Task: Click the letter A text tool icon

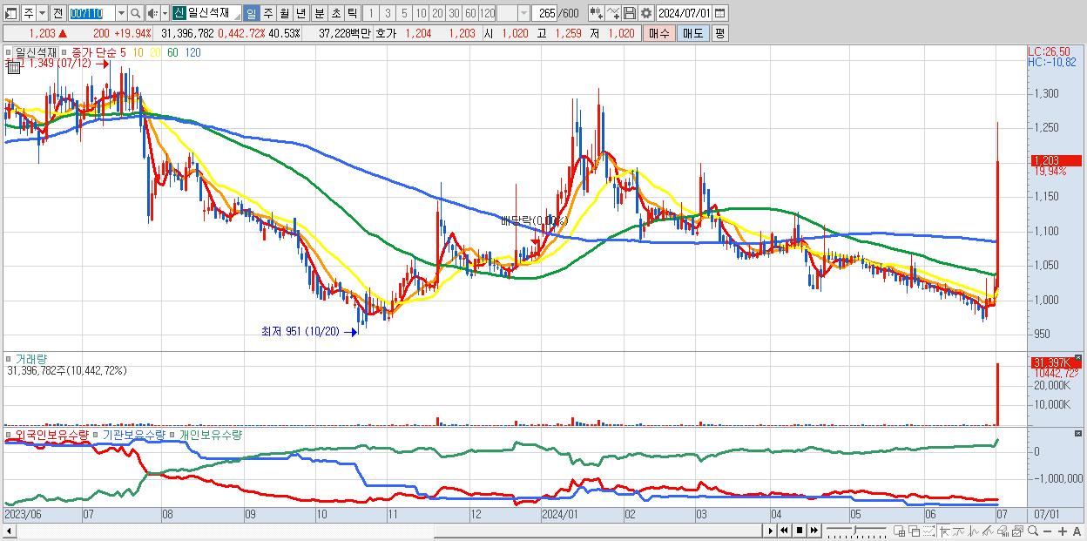Action: pos(1077,531)
